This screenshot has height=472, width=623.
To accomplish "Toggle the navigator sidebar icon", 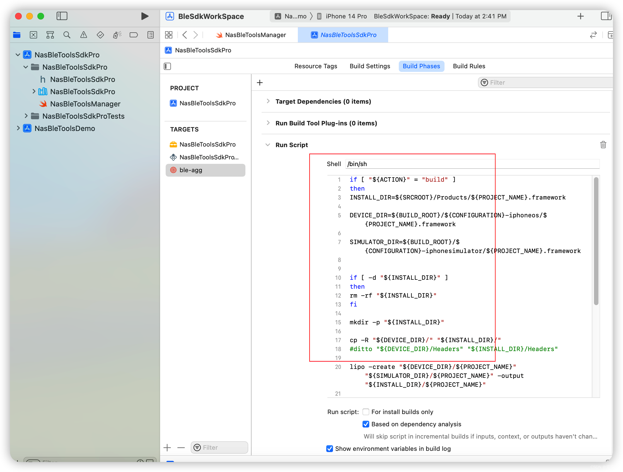I will point(62,16).
